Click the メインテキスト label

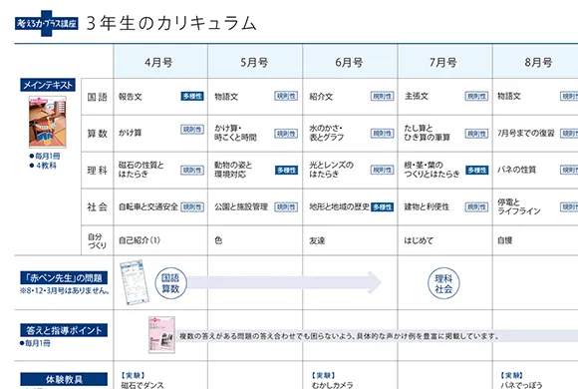point(48,85)
